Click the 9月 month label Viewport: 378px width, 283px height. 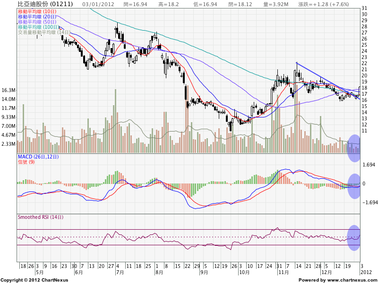point(204,273)
